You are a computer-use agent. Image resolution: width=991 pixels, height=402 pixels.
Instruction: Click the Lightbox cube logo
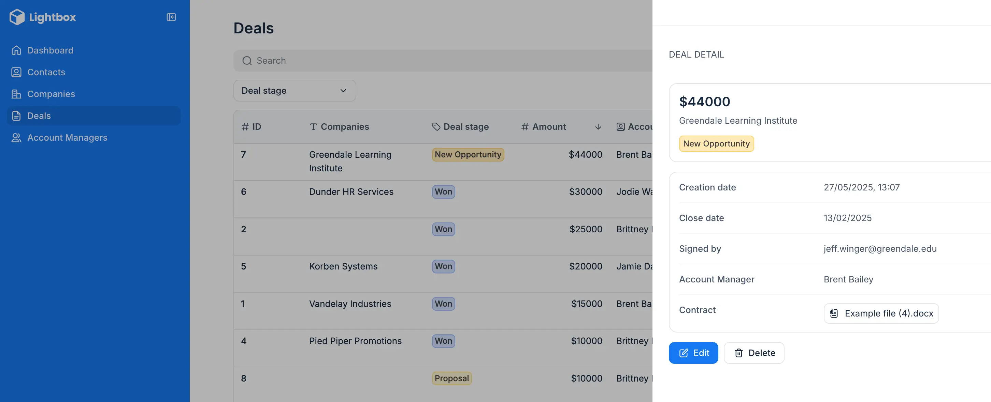pos(17,17)
